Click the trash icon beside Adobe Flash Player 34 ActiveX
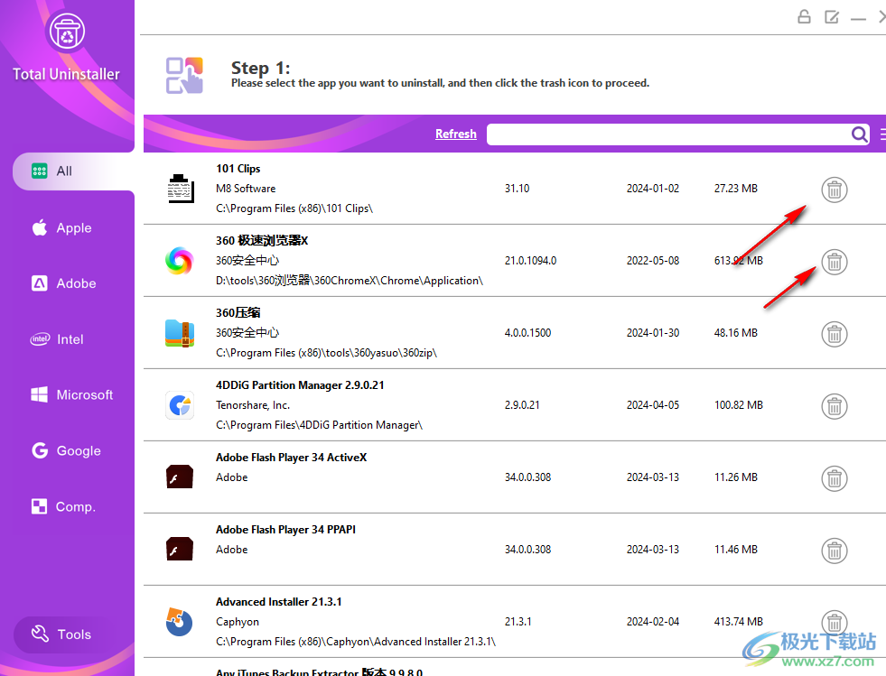 pos(834,478)
